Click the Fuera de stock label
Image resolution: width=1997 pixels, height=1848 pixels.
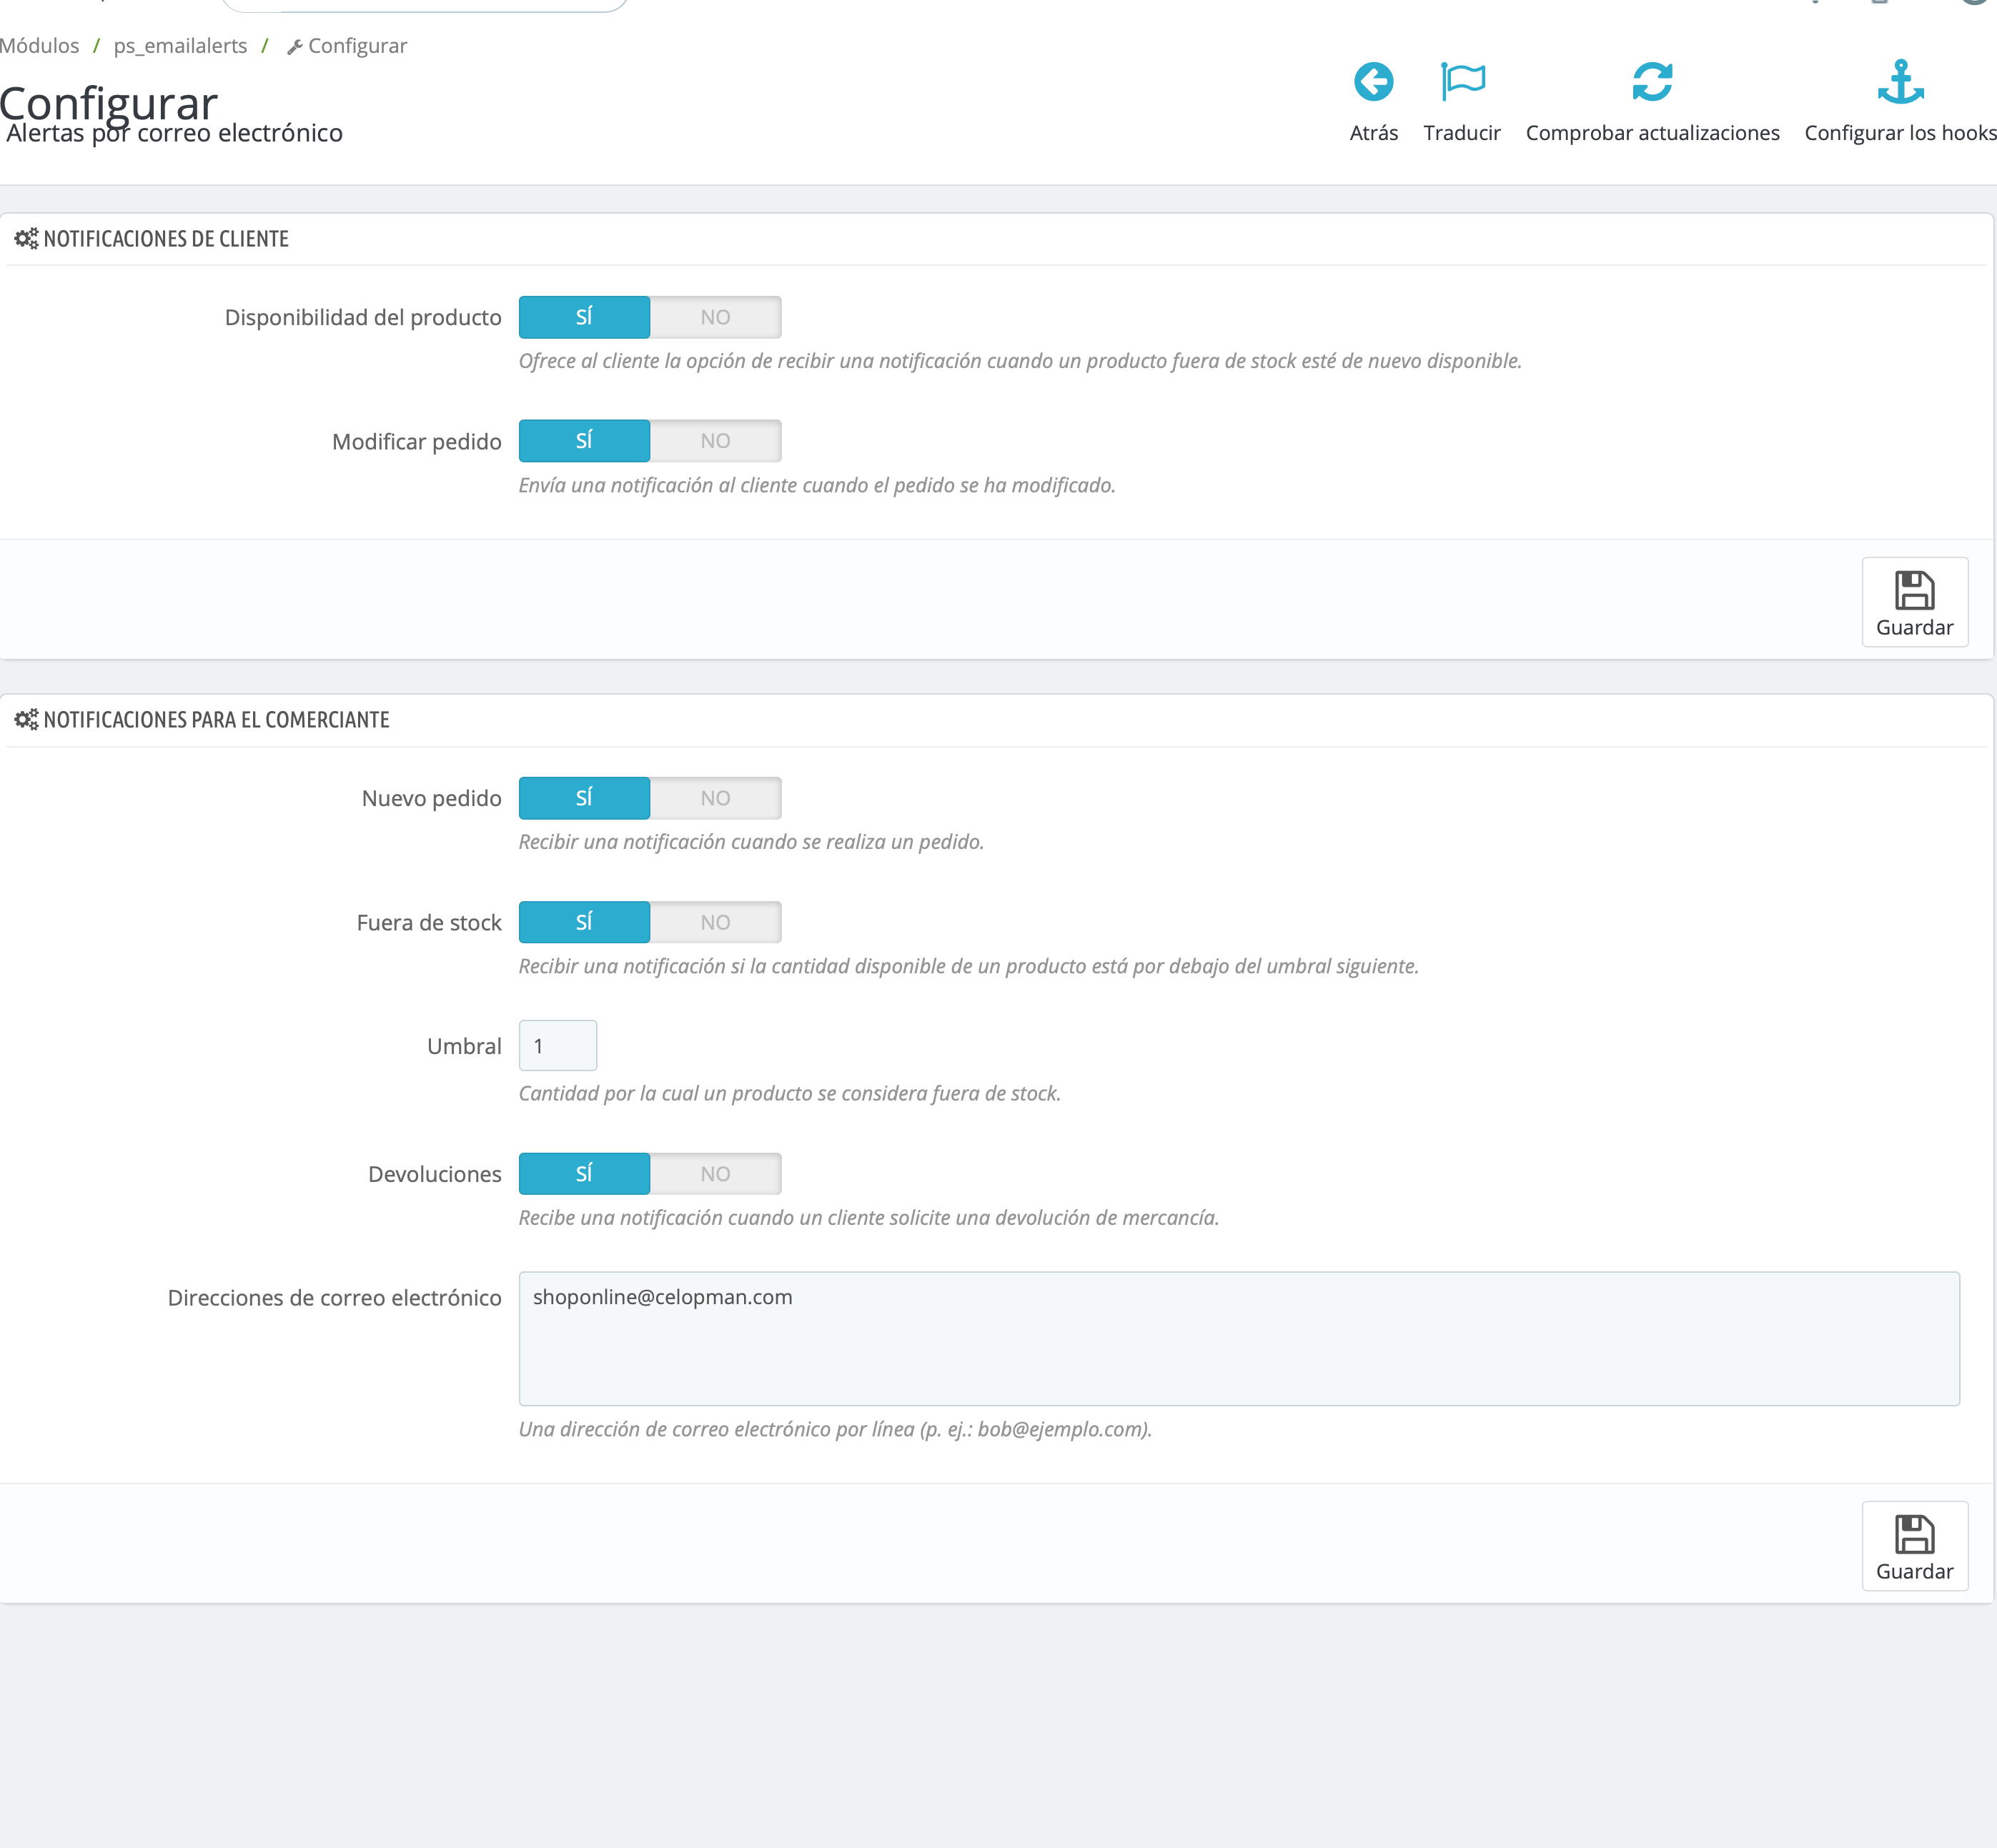(x=429, y=923)
